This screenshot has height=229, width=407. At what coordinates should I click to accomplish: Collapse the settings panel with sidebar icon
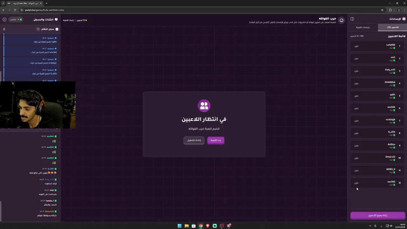pyautogui.click(x=352, y=19)
